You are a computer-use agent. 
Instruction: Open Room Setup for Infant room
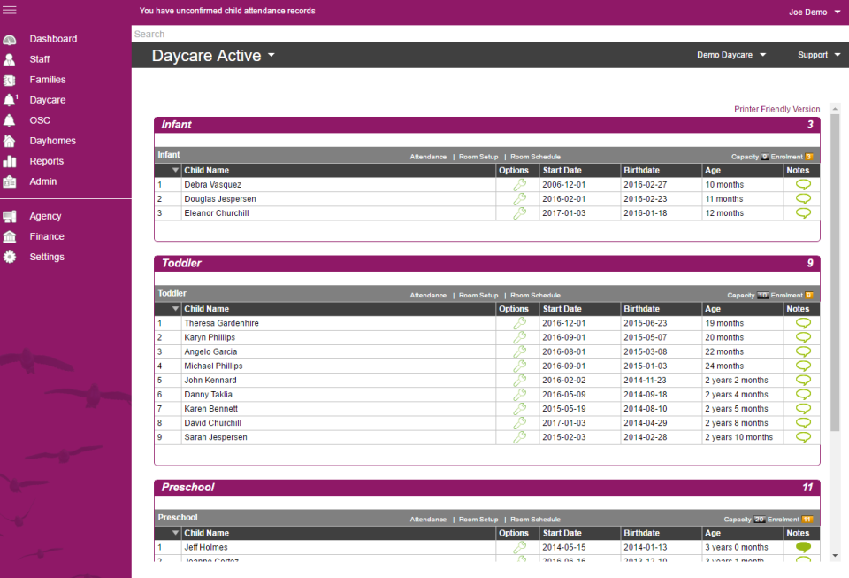pyautogui.click(x=478, y=157)
